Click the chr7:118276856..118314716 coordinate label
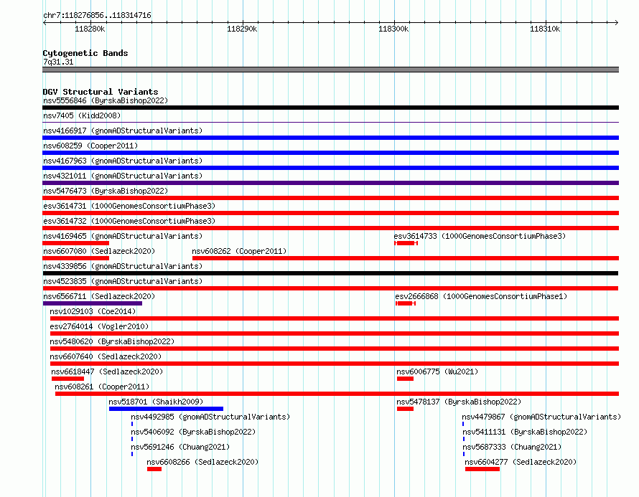 (x=97, y=15)
